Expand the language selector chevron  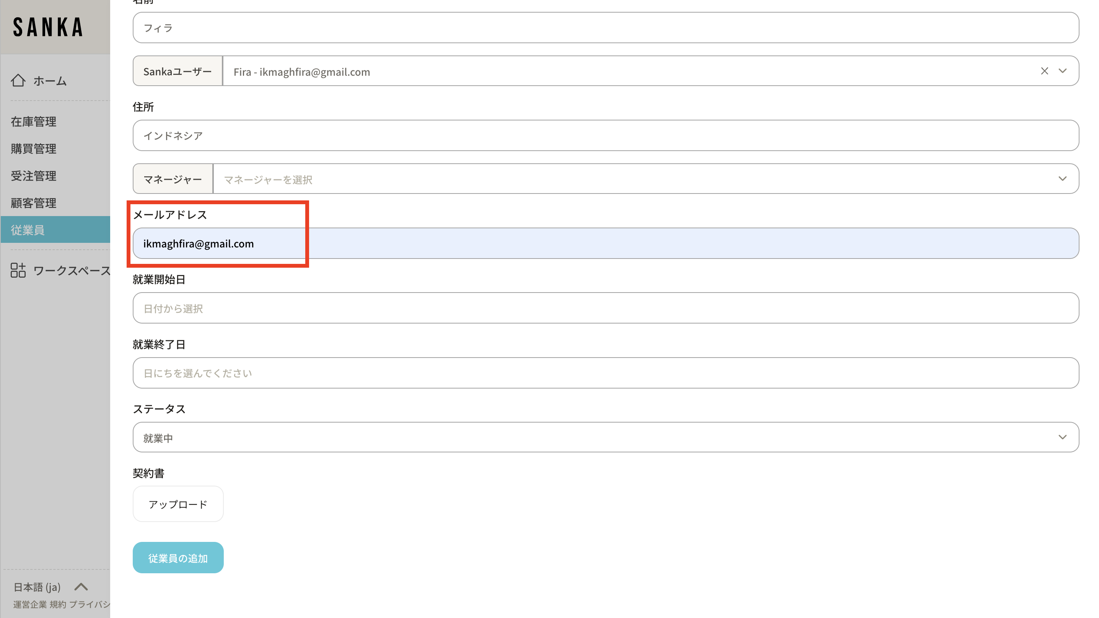point(81,587)
